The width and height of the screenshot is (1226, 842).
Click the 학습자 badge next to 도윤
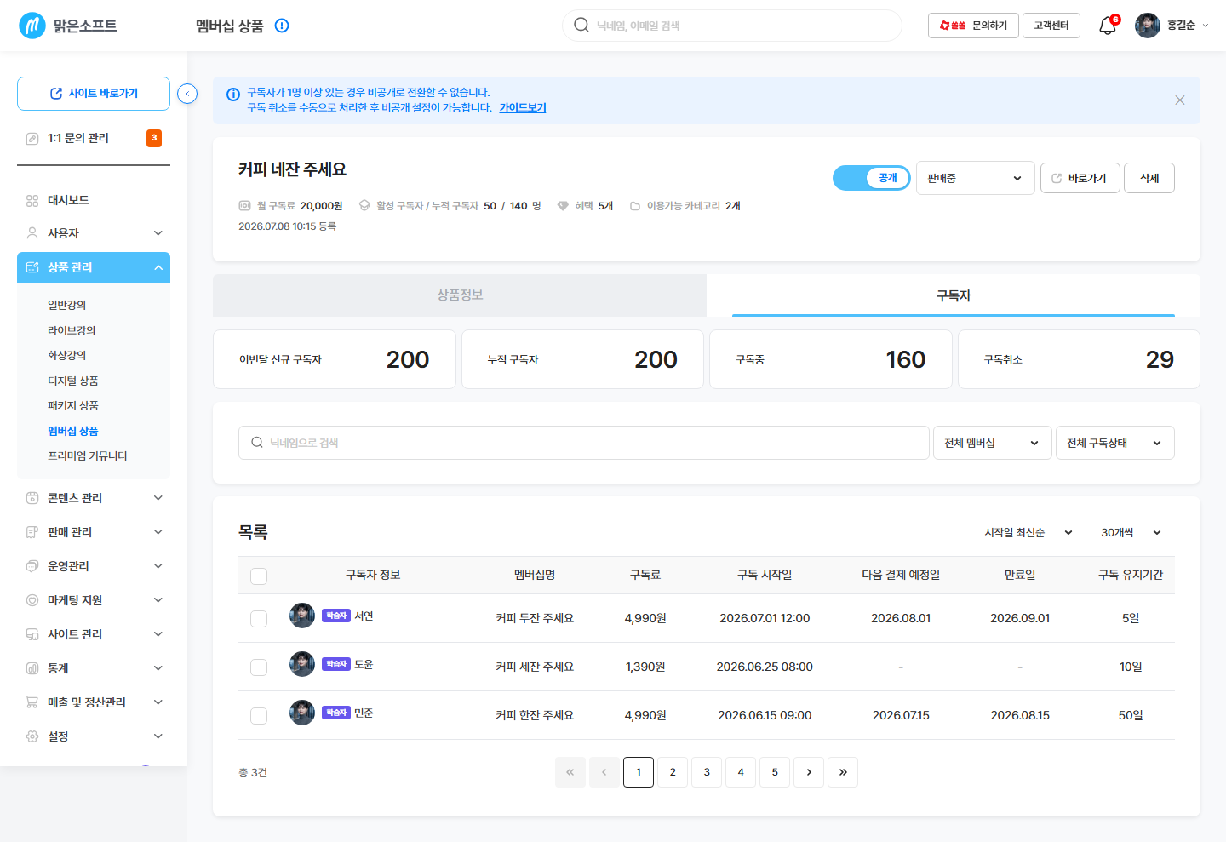tap(336, 664)
